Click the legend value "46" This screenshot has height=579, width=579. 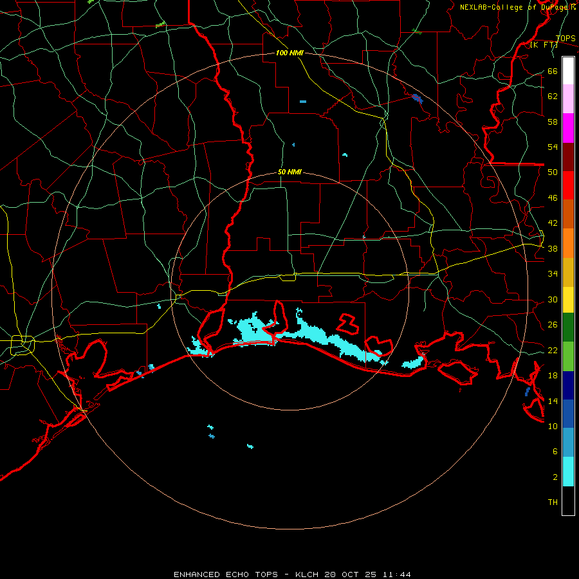pyautogui.click(x=553, y=198)
